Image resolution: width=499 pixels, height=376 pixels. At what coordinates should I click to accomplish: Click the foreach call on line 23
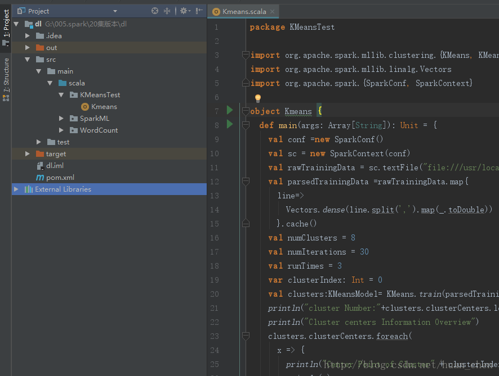click(392, 336)
